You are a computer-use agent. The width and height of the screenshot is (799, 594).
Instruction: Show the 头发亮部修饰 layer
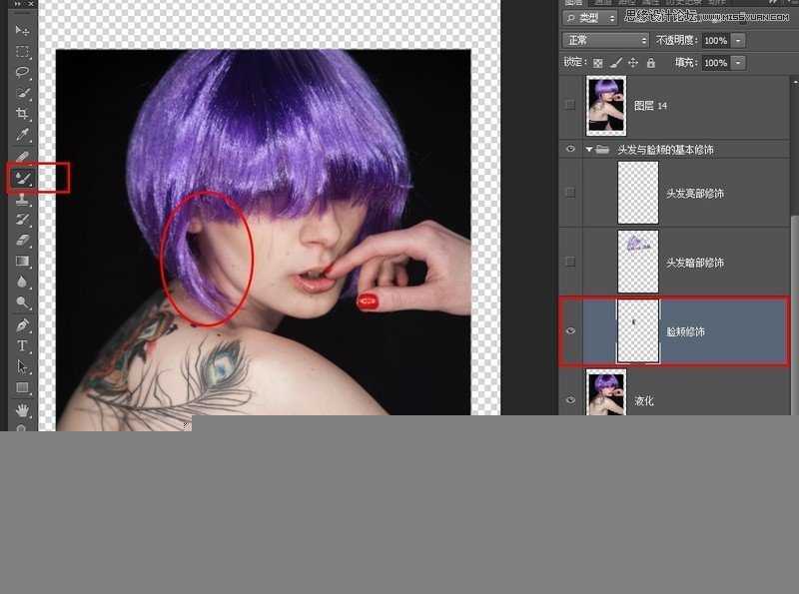(x=570, y=193)
